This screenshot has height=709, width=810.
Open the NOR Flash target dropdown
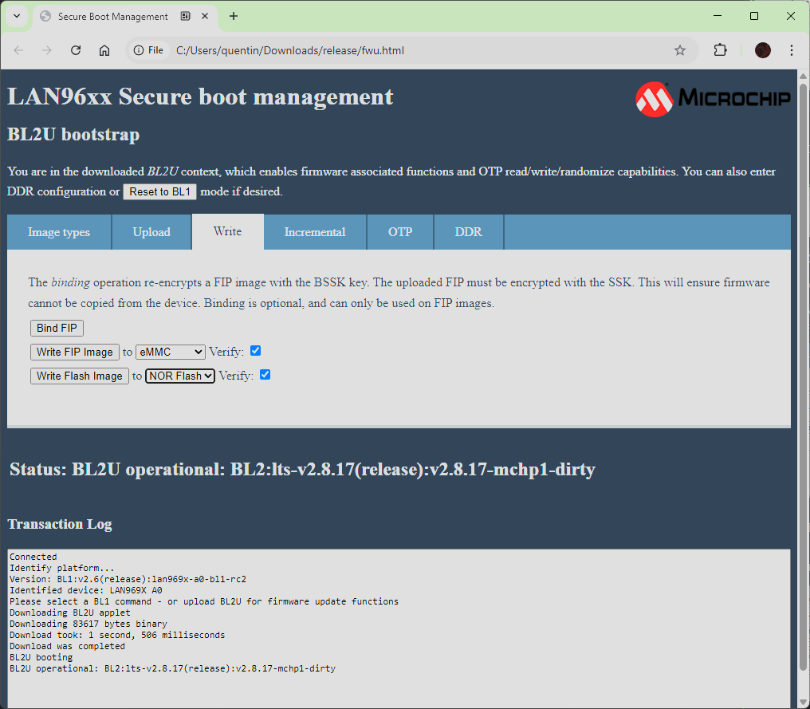[180, 376]
